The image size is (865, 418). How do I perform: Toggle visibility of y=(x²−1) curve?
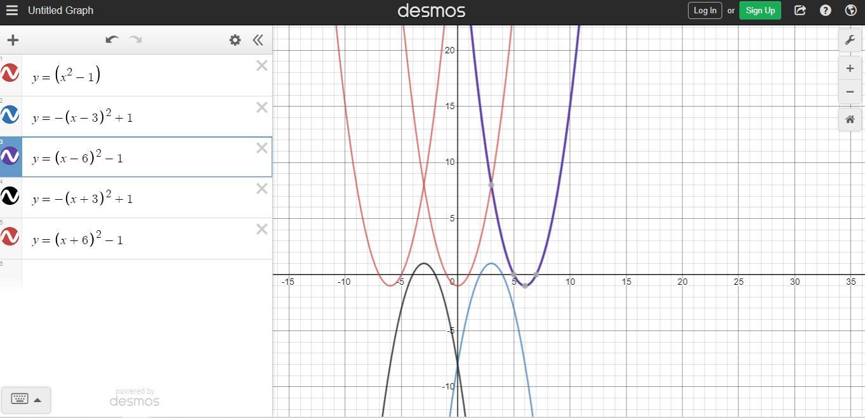tap(10, 74)
